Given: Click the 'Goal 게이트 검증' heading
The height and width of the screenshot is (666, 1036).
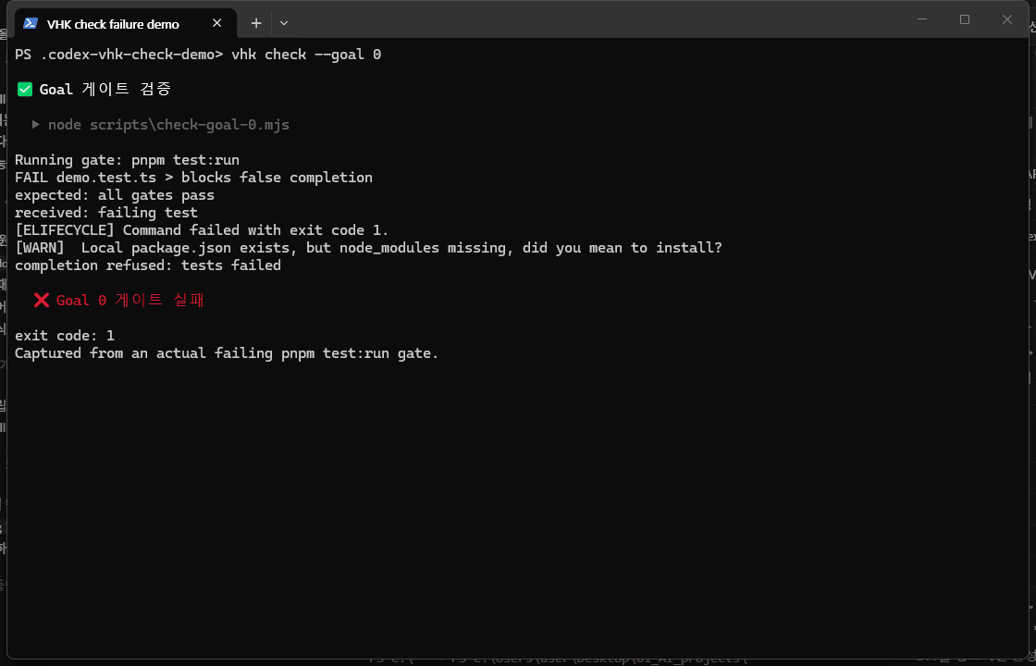Looking at the screenshot, I should pyautogui.click(x=105, y=89).
